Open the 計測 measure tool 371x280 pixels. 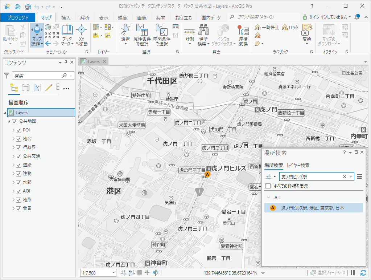189,31
